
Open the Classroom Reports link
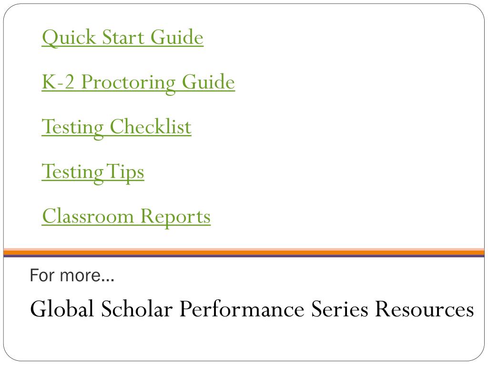coord(126,217)
